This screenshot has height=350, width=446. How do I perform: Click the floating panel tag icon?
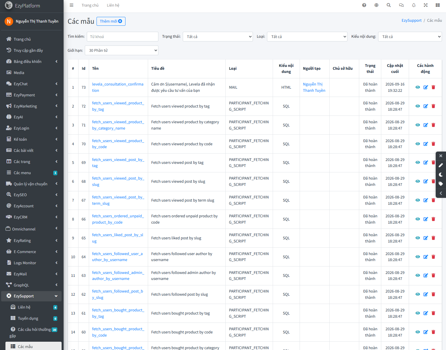[441, 184]
